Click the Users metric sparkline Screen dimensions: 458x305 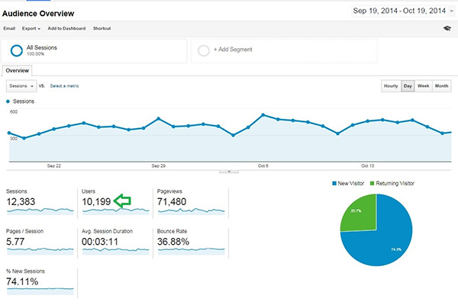click(114, 210)
